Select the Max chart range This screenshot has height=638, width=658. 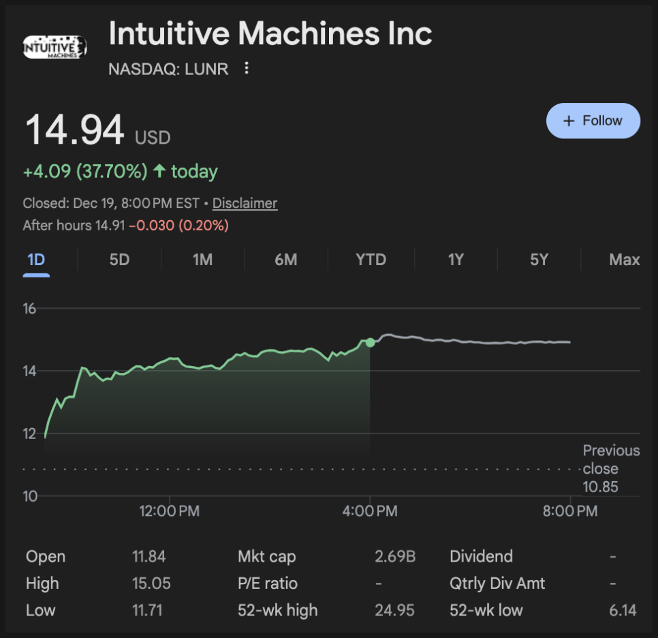(x=624, y=260)
